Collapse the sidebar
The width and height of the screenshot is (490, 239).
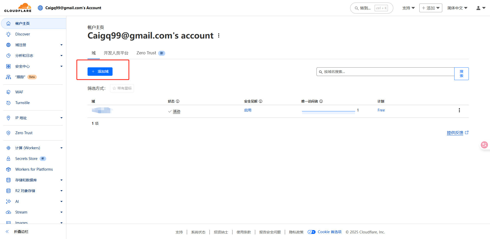pyautogui.click(x=7, y=232)
